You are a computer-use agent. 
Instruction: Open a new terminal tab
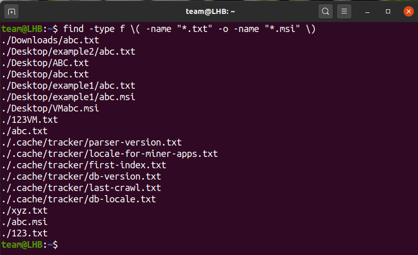click(x=12, y=11)
